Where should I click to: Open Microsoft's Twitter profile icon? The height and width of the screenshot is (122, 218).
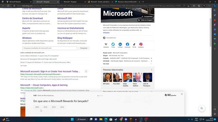(x=113, y=44)
